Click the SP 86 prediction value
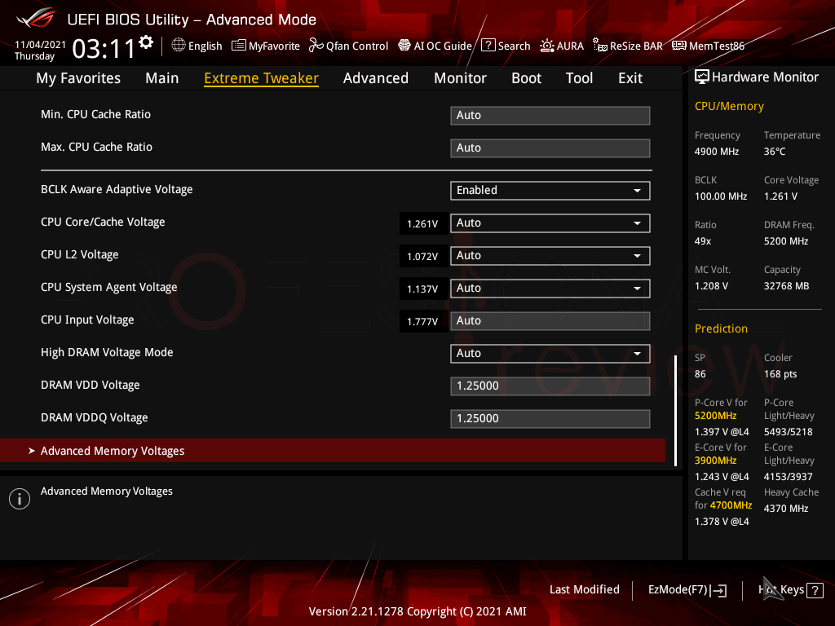Image resolution: width=835 pixels, height=626 pixels. point(700,374)
